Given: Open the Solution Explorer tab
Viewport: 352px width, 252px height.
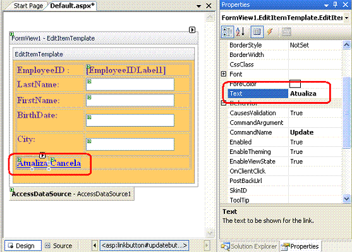Looking at the screenshot, I should (250, 246).
